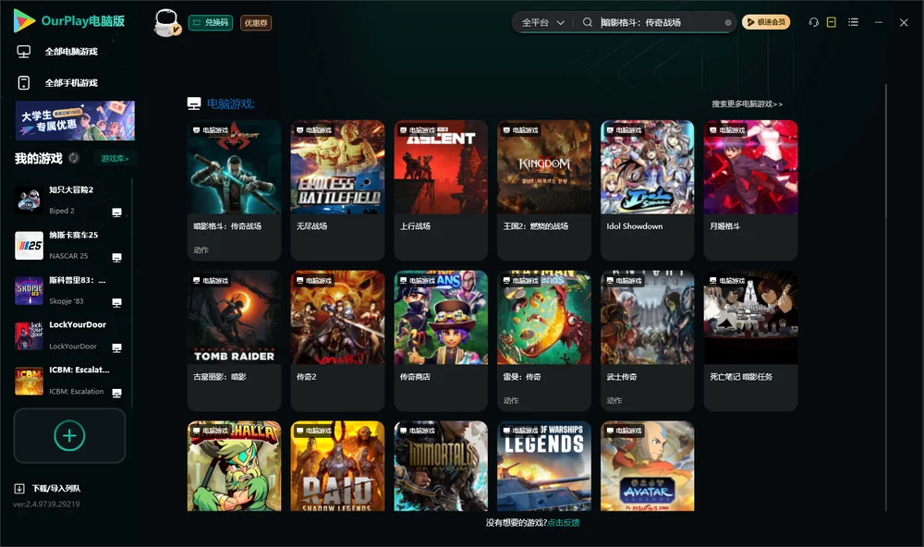Click PC icon beside NASCAR 25
Viewport: 924px width, 547px height.
click(116, 258)
